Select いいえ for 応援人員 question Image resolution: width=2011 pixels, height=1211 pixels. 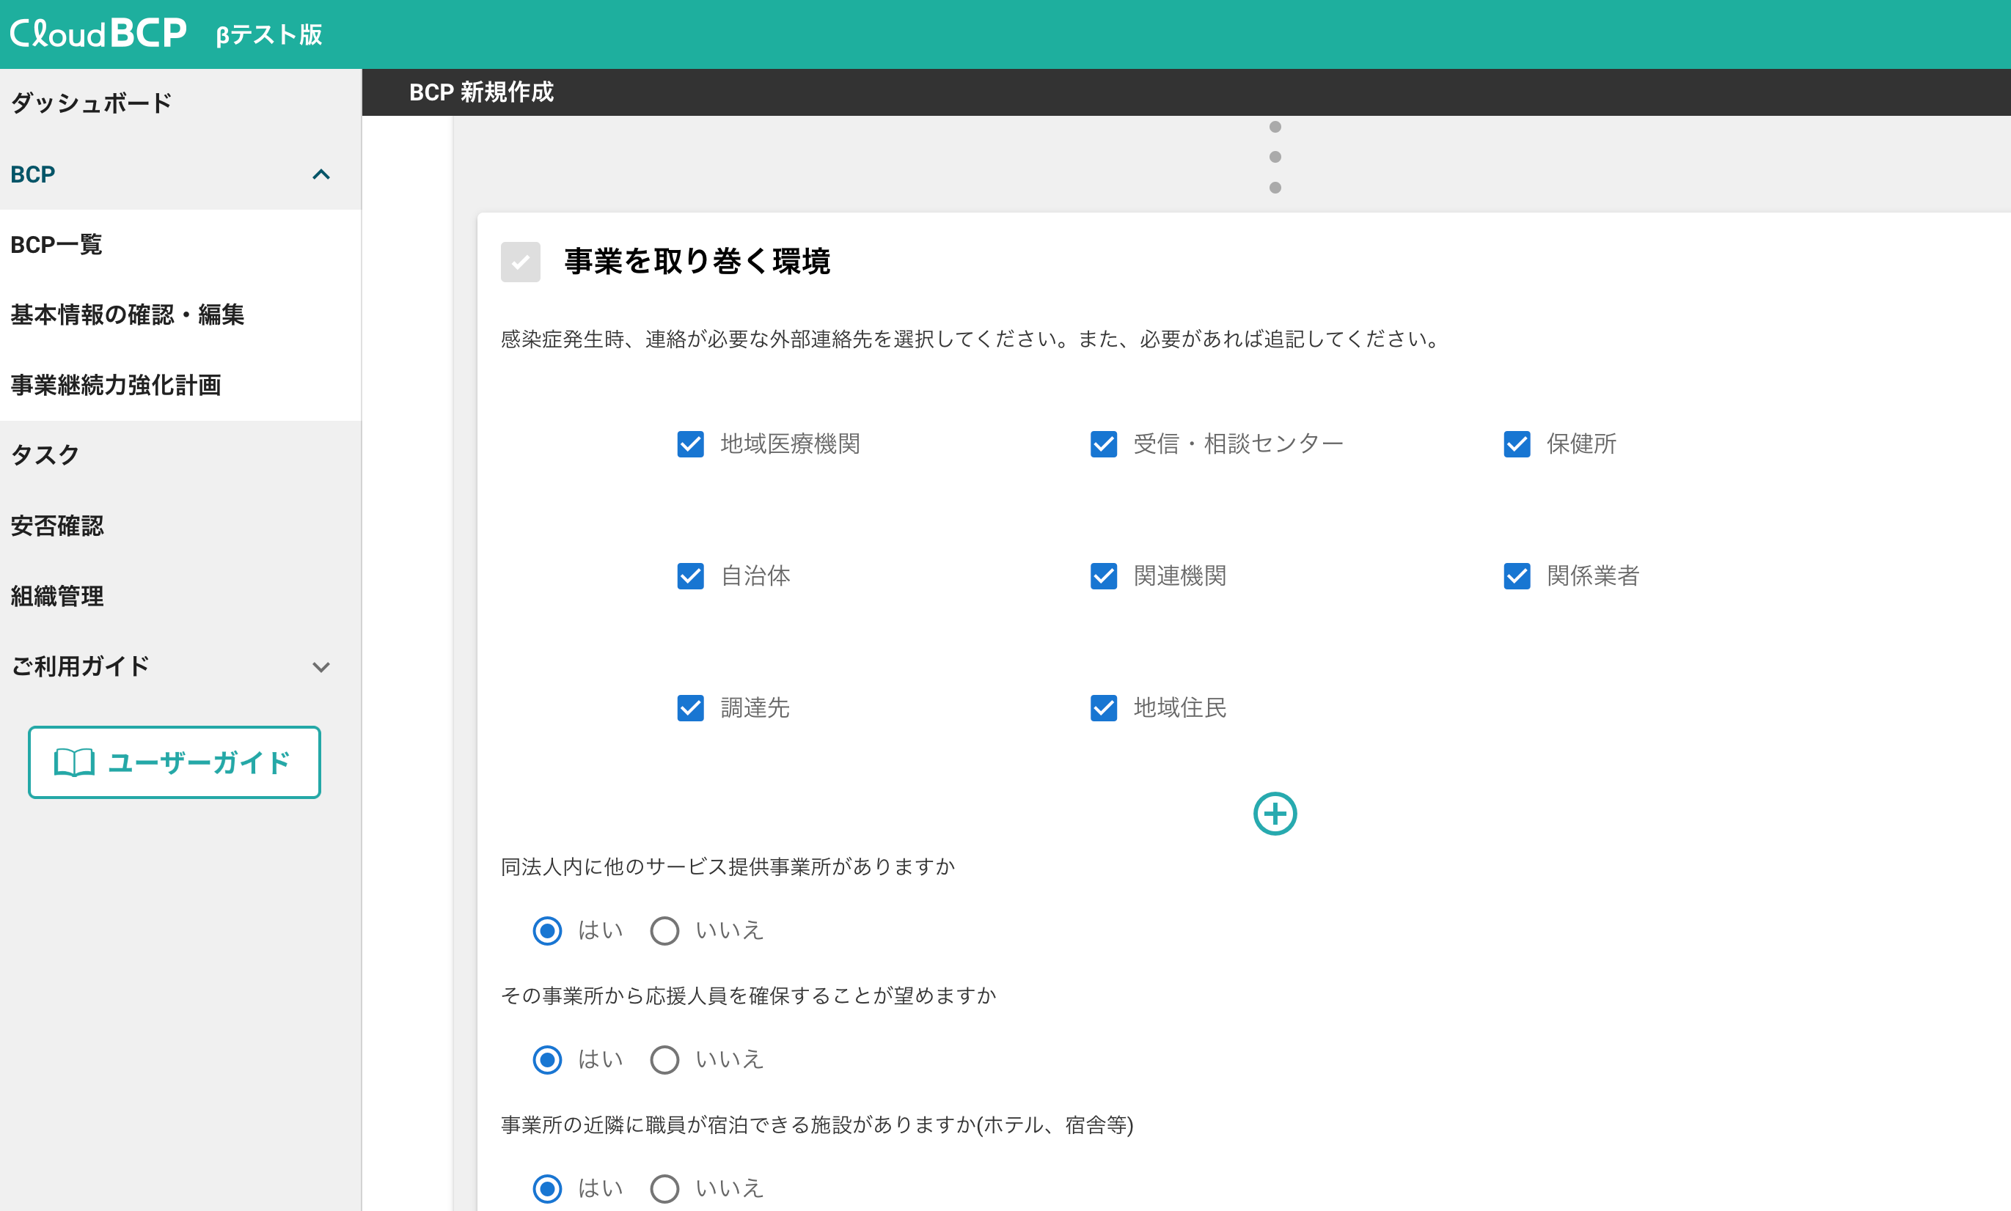[x=664, y=1059]
